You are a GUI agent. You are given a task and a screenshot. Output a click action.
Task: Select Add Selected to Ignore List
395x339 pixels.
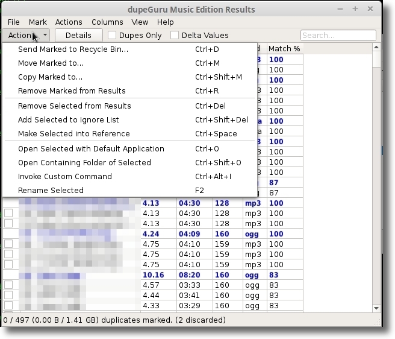129,120
